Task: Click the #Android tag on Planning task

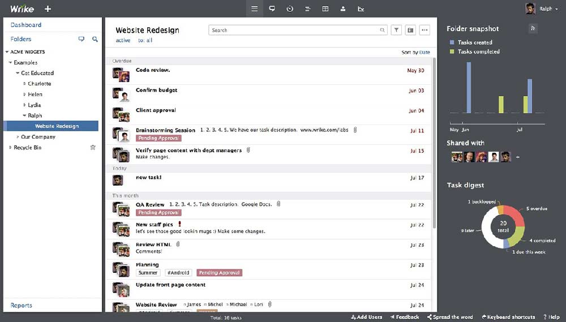Action: (x=178, y=273)
